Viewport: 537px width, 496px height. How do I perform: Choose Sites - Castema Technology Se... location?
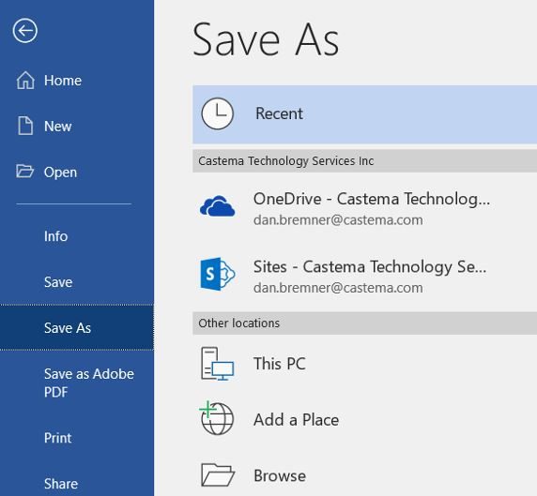pos(370,267)
